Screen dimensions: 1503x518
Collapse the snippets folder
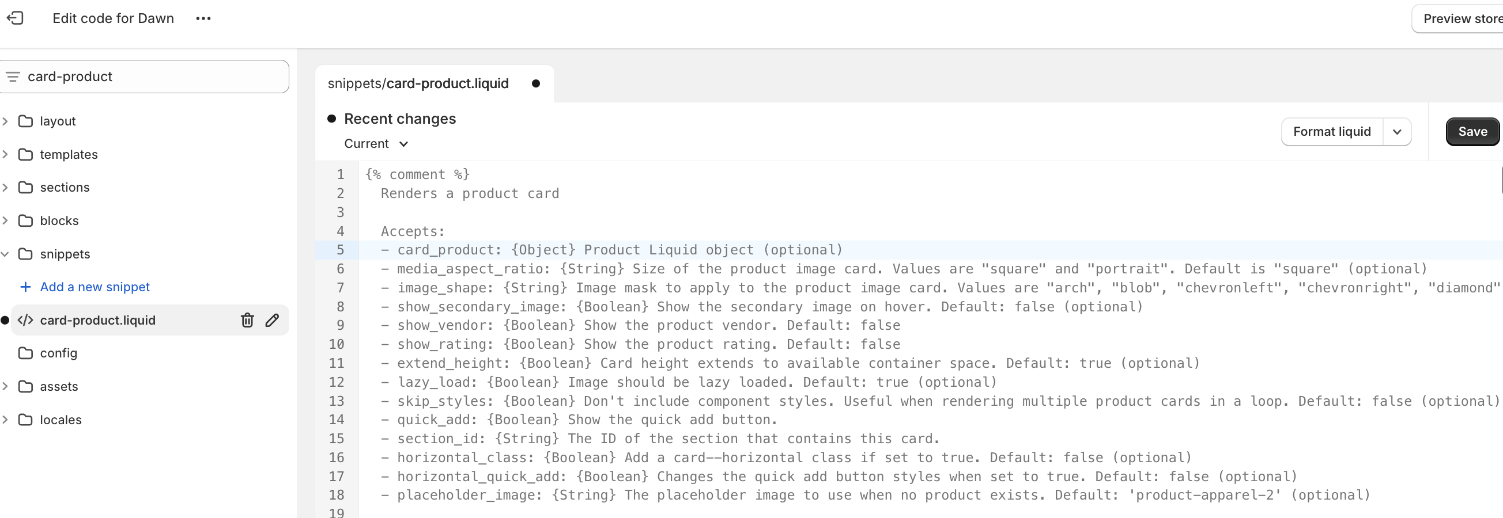tap(5, 254)
